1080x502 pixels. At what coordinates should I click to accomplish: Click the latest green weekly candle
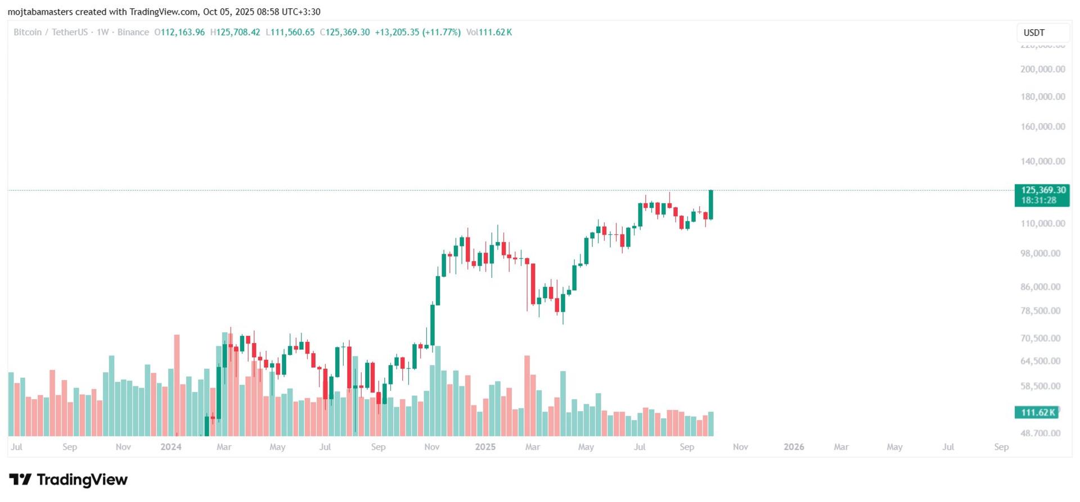click(711, 205)
